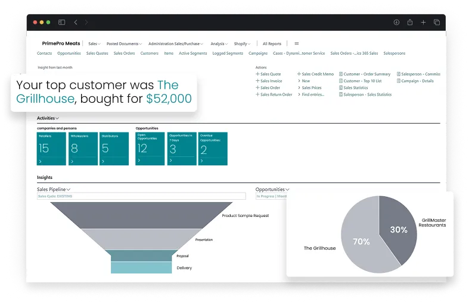Open the Retailers tile showing 15

51,149
